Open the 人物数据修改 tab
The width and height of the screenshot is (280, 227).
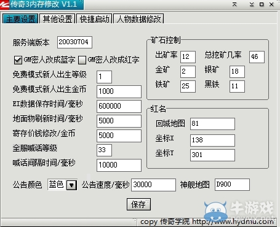click(138, 19)
